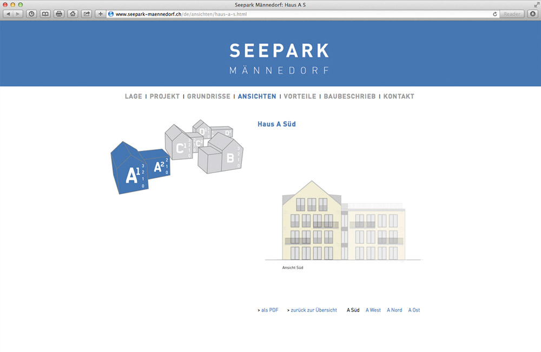The height and width of the screenshot is (352, 541).
Task: Switch to the GRUNDRISSE menu item
Action: pyautogui.click(x=209, y=96)
